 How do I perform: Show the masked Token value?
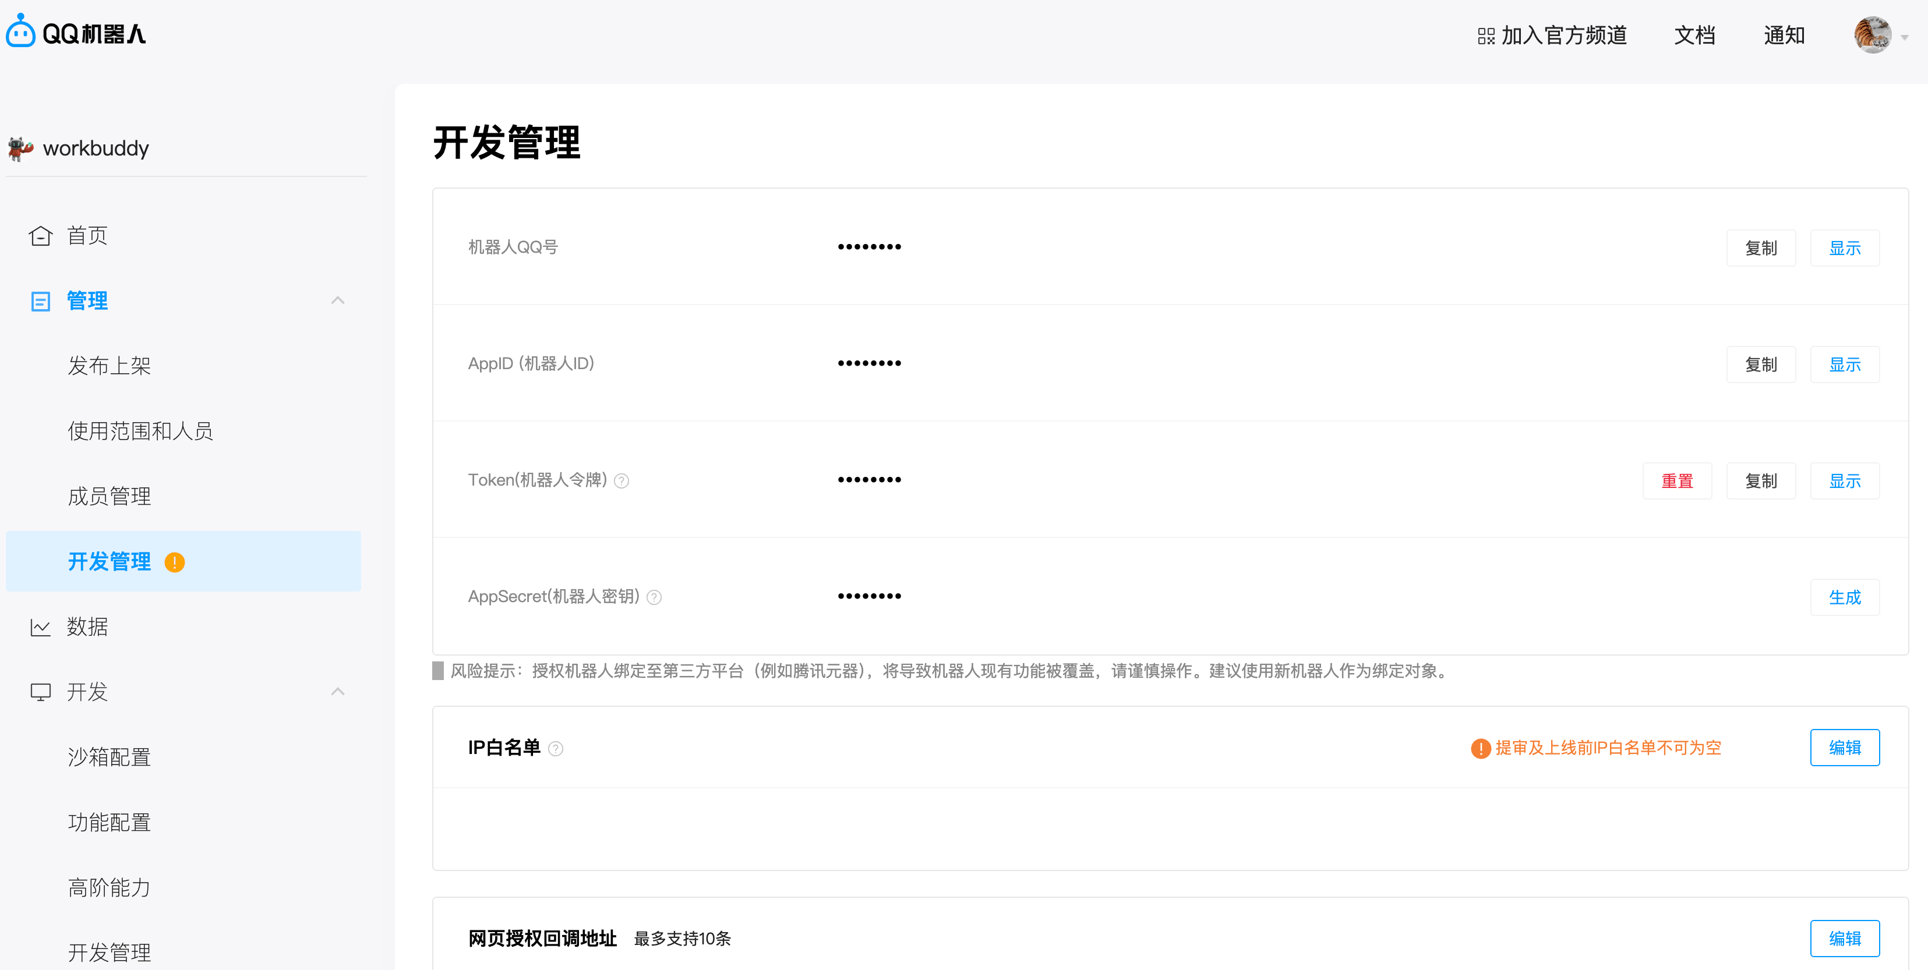pyautogui.click(x=1845, y=481)
